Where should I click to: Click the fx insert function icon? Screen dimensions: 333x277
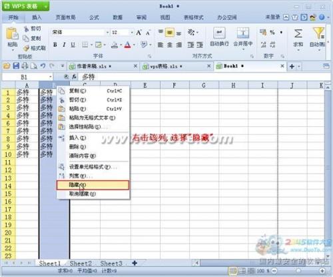75,77
